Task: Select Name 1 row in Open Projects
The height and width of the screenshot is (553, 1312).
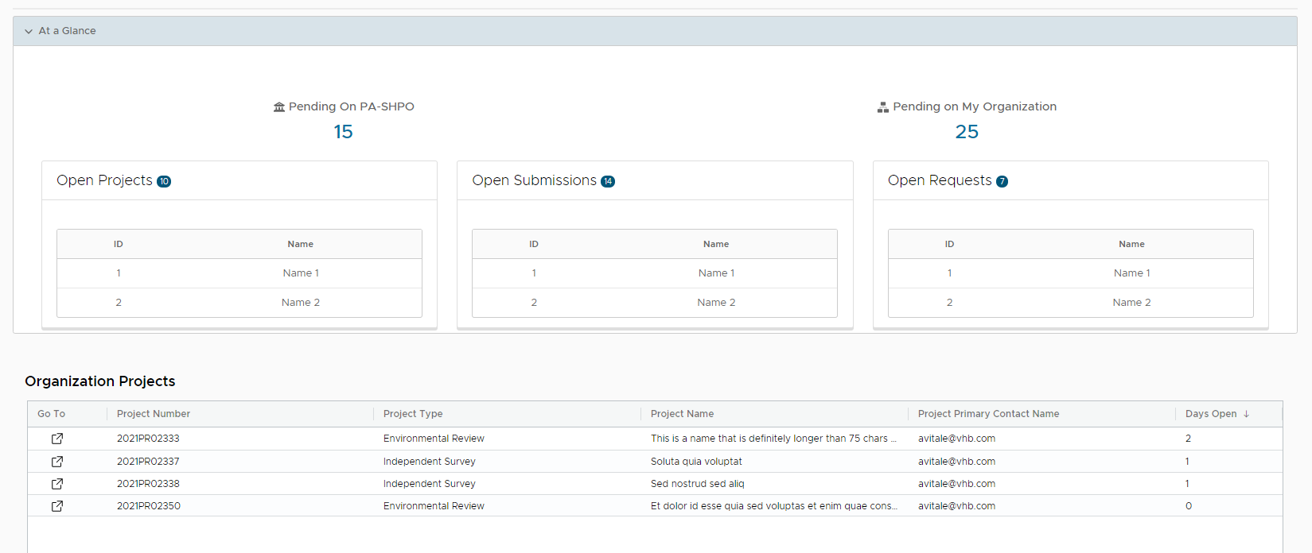Action: click(301, 273)
